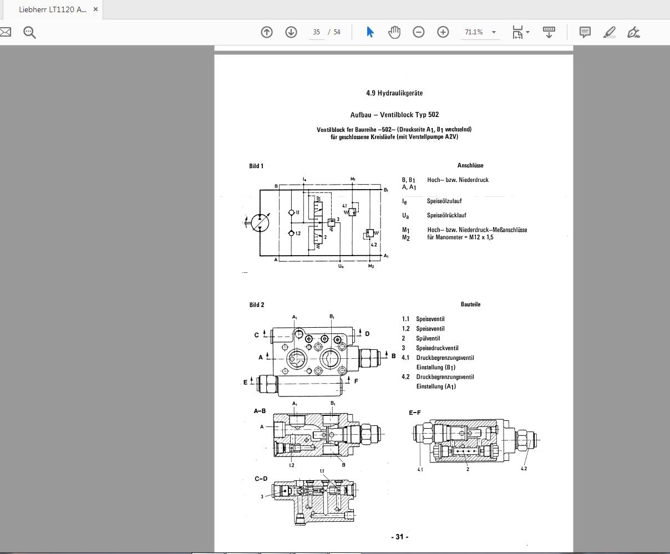The image size is (670, 554).
Task: Close the Liebherr LT1120 tab
Action: (x=95, y=9)
